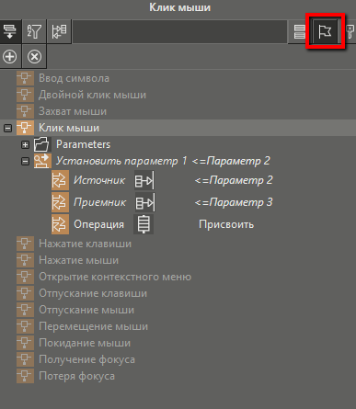This screenshot has width=356, height=409.
Task: Click the flag icon highlighted in red
Action: click(x=325, y=31)
